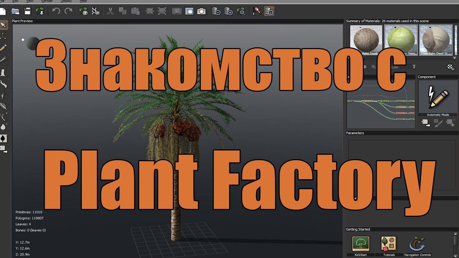This screenshot has width=459, height=258.
Task: Click the Primitives: 11010 readout
Action: (29, 212)
